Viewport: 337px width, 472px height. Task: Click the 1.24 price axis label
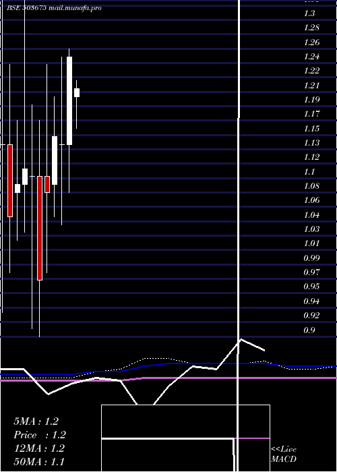pyautogui.click(x=311, y=57)
